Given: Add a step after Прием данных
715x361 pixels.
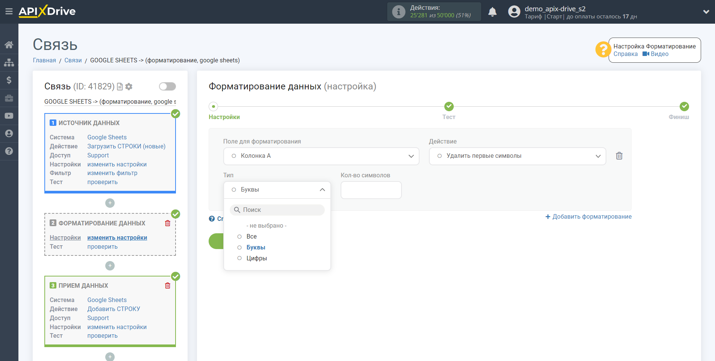Looking at the screenshot, I should 110,356.
